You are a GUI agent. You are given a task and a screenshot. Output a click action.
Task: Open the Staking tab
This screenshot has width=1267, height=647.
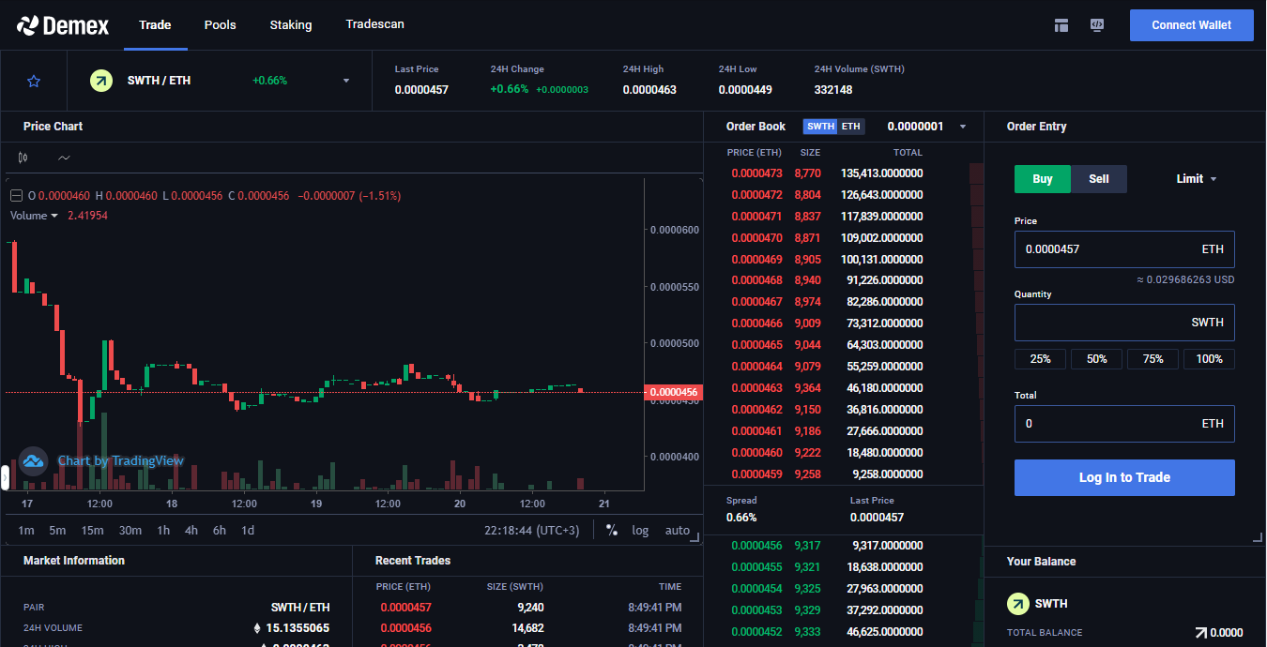point(291,25)
